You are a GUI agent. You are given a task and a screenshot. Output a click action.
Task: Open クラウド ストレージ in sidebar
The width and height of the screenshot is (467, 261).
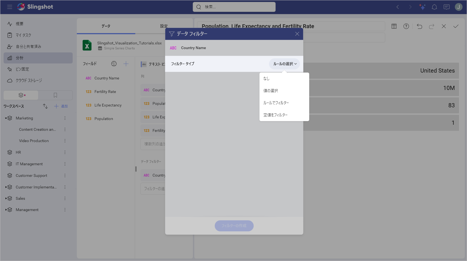38,81
